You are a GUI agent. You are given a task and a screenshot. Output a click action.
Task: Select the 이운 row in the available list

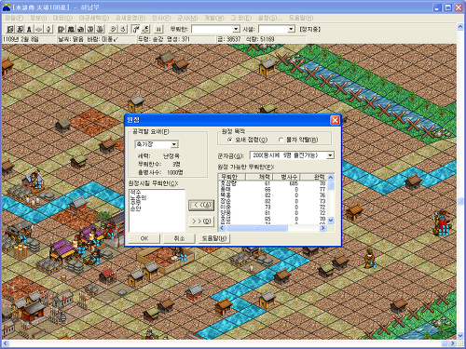(x=273, y=207)
